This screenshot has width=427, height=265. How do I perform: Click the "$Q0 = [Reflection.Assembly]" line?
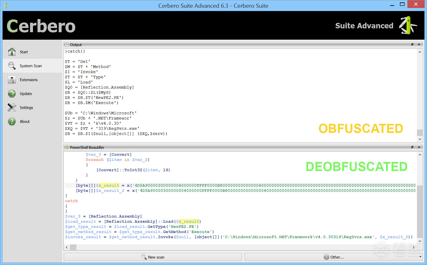pos(99,87)
